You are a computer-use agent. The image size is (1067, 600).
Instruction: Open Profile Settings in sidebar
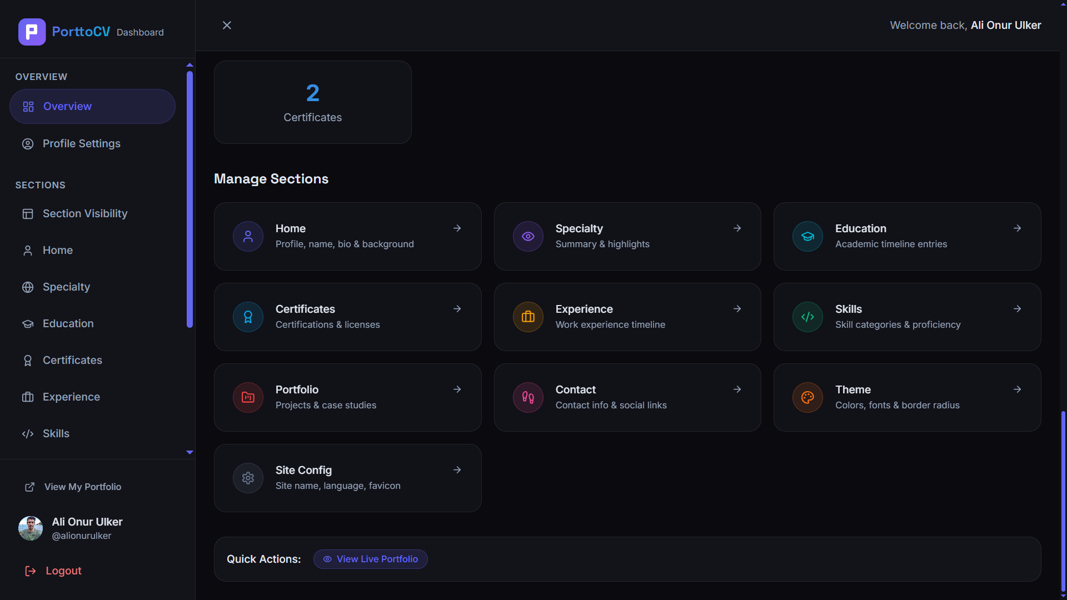pyautogui.click(x=92, y=143)
